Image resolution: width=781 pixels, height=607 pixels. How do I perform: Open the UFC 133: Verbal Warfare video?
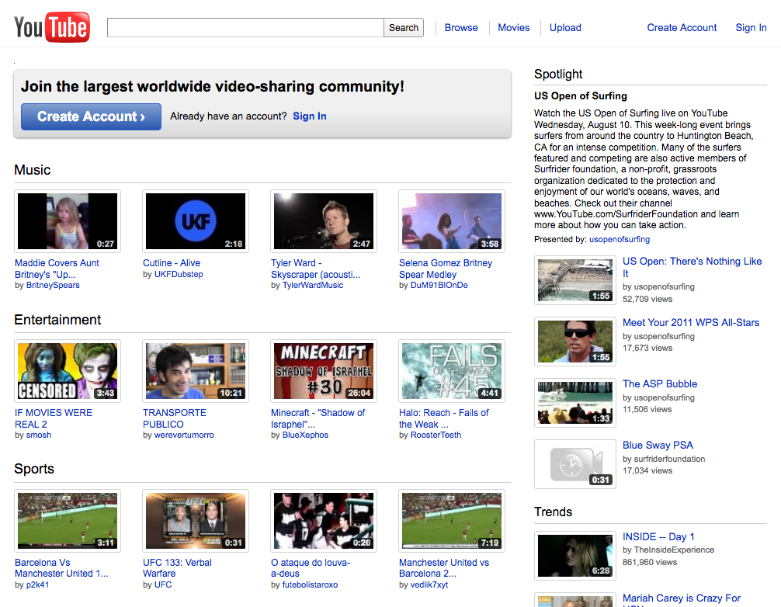pyautogui.click(x=195, y=520)
